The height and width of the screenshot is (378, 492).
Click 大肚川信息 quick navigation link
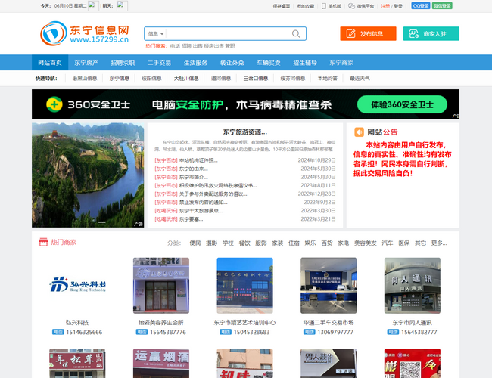(186, 79)
